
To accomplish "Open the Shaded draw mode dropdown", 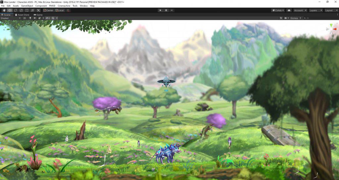I will click(11, 18).
